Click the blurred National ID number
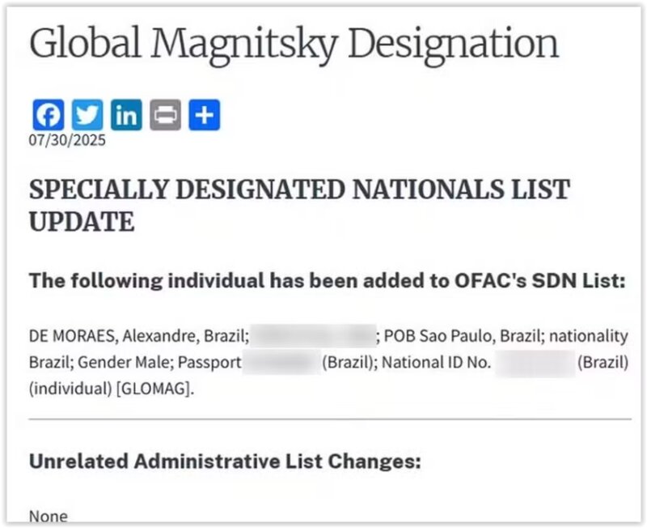647x528 pixels. [x=533, y=362]
